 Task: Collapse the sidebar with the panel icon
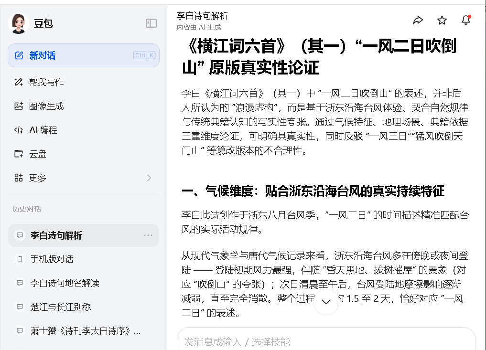[x=151, y=23]
